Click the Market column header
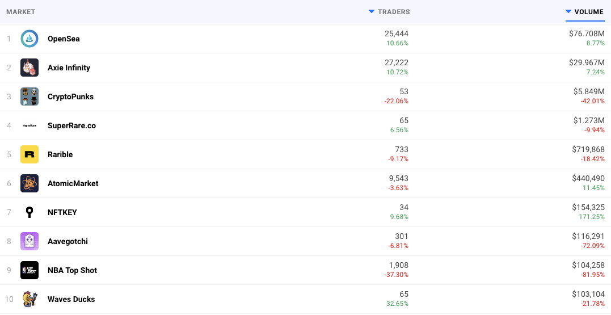Image resolution: width=611 pixels, height=315 pixels. pyautogui.click(x=20, y=12)
